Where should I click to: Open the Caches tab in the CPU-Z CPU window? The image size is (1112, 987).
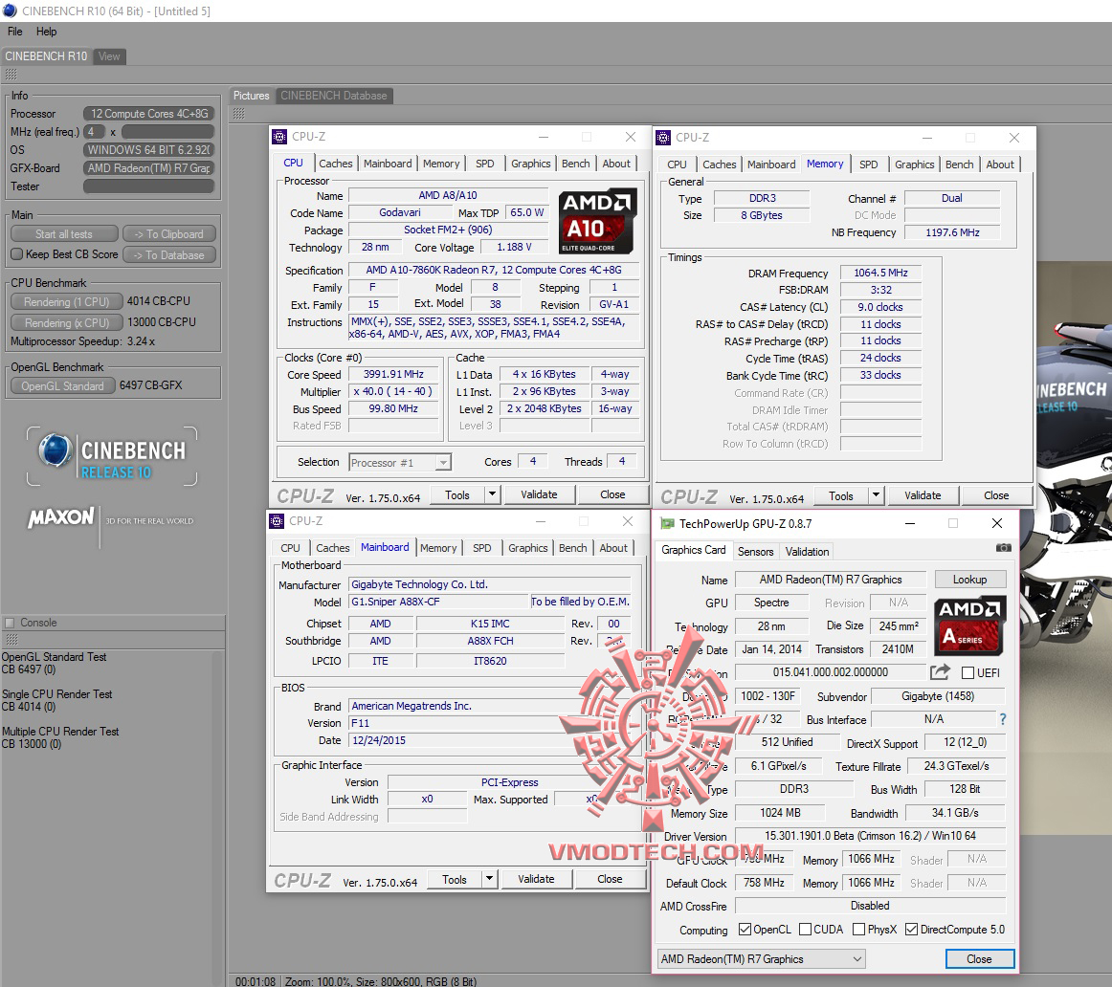tap(336, 164)
